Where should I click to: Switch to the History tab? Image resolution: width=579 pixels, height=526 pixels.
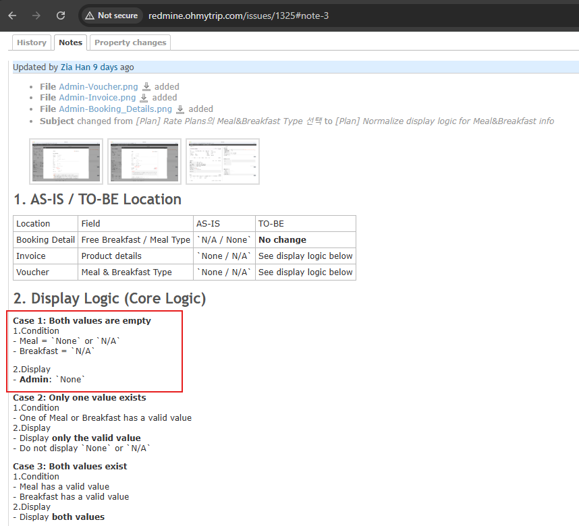pos(32,42)
